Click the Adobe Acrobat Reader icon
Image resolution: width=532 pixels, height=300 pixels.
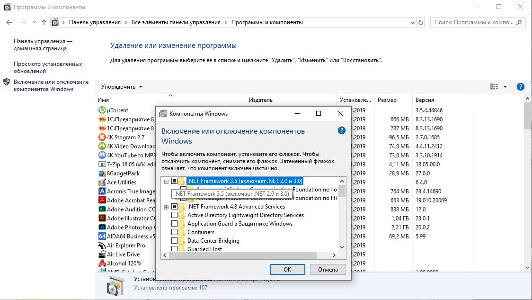102,200
